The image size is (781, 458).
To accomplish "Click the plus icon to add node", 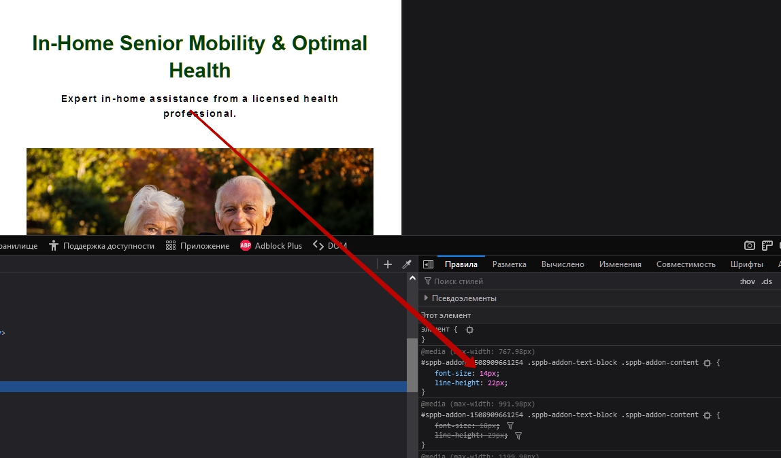I will click(388, 264).
